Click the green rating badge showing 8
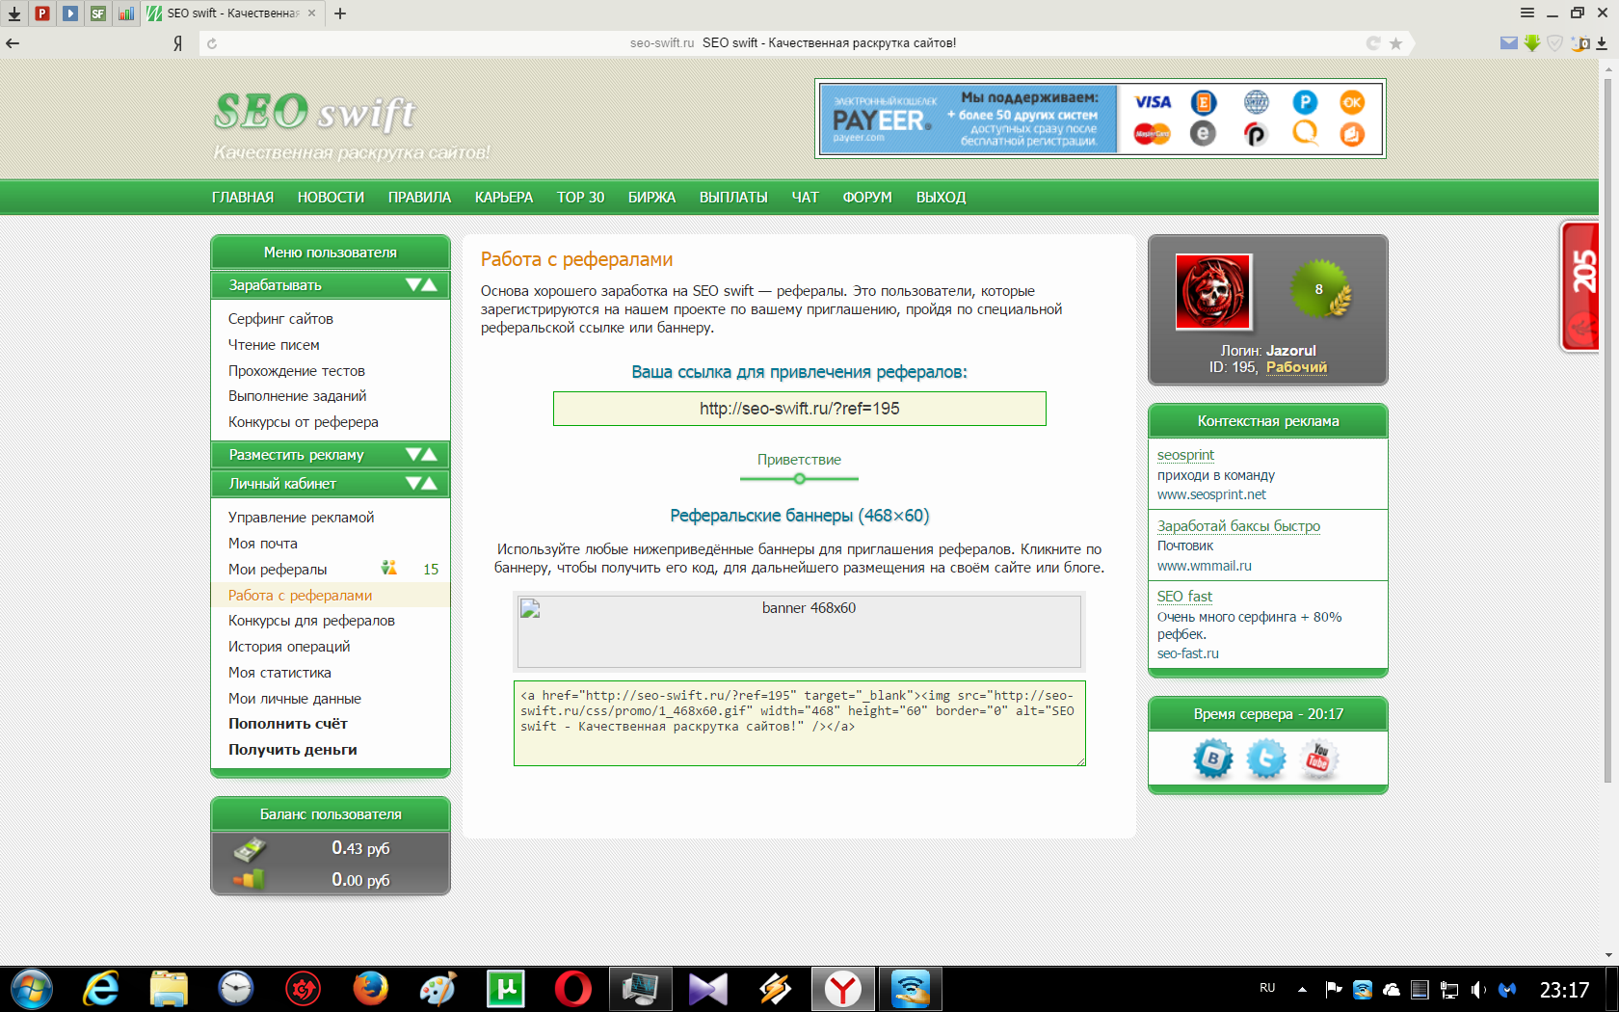 [x=1321, y=289]
